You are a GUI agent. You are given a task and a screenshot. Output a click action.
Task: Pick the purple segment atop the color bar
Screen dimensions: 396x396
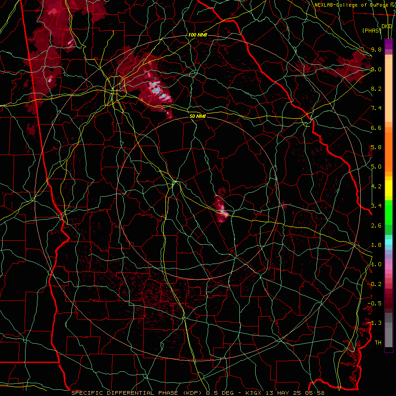(x=389, y=44)
